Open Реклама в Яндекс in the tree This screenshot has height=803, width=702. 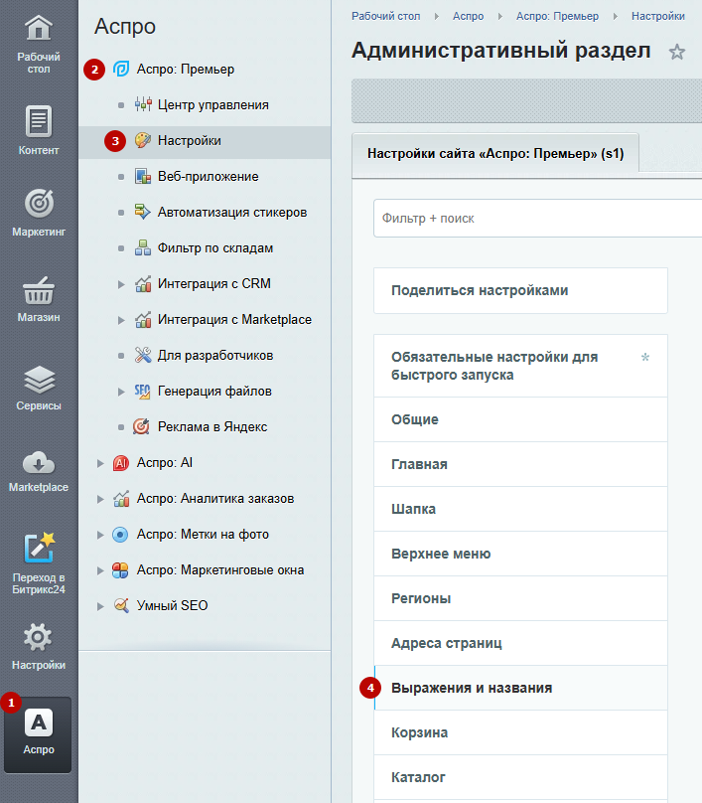pyautogui.click(x=205, y=426)
